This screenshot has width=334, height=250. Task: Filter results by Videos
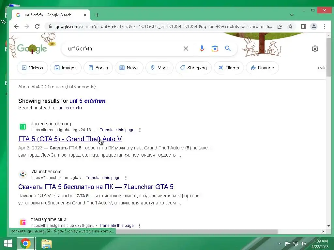click(x=32, y=68)
